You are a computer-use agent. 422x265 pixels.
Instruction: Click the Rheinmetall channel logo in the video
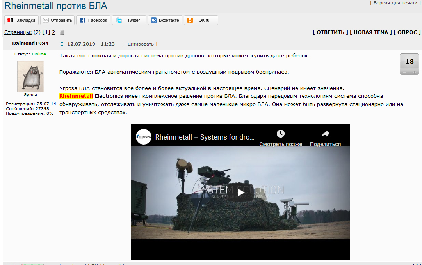click(x=143, y=137)
